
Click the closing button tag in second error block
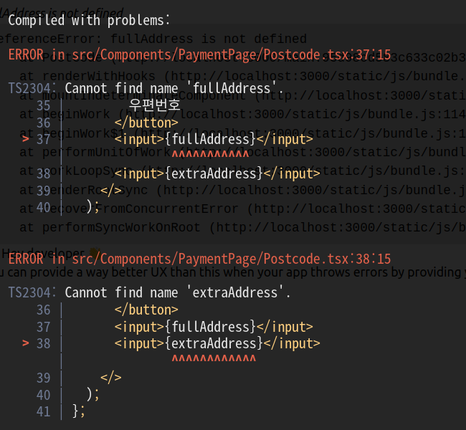point(146,310)
